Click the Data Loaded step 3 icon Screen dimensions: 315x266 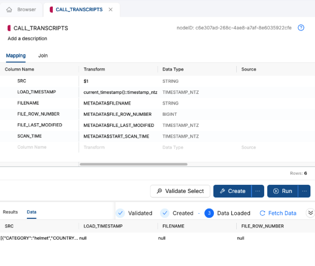point(209,213)
